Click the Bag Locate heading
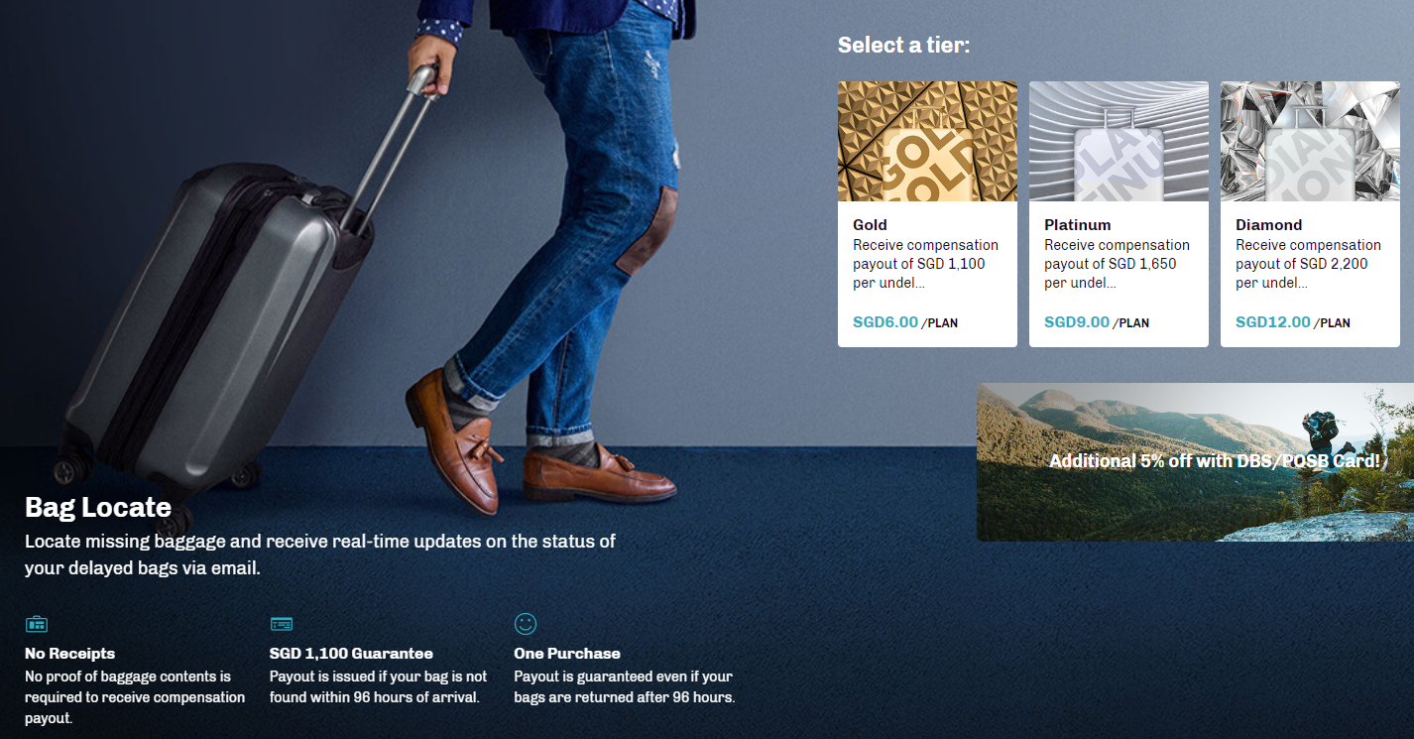Image resolution: width=1414 pixels, height=739 pixels. pyautogui.click(x=98, y=507)
